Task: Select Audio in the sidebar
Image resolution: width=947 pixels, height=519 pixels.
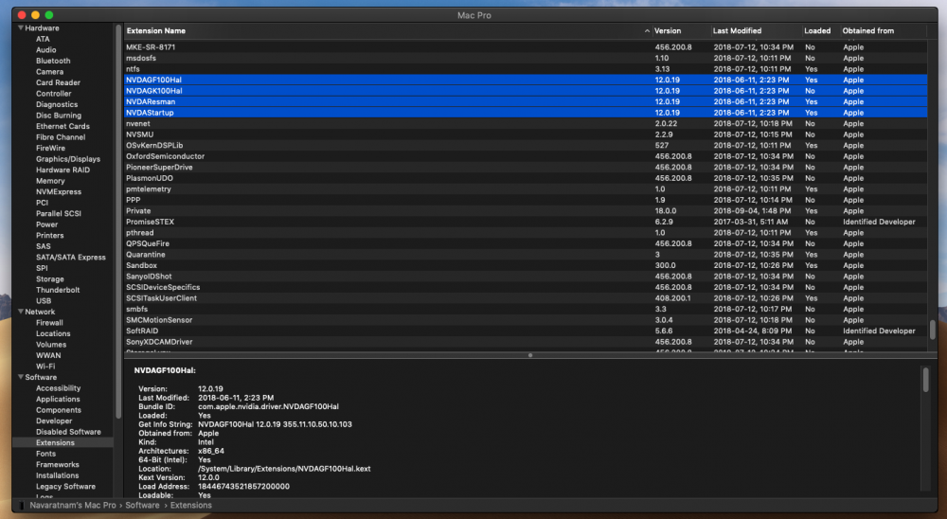Action: tap(45, 49)
